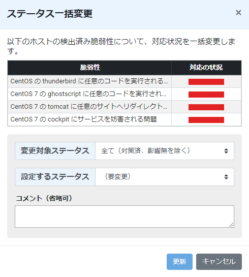Select the tomcat vulnerability row
This screenshot has width=249, height=277.
124,107
